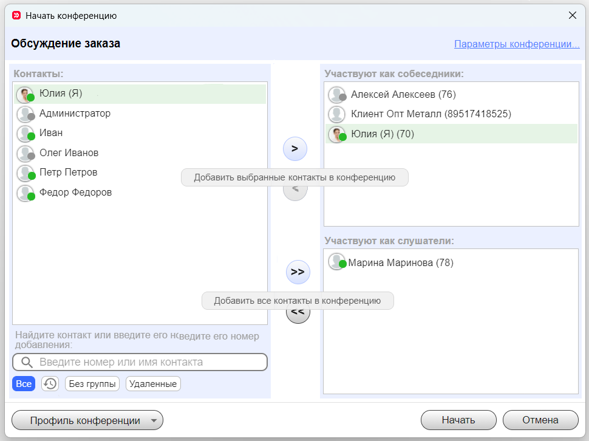Click the contact search input field
This screenshot has width=589, height=441.
click(x=146, y=363)
